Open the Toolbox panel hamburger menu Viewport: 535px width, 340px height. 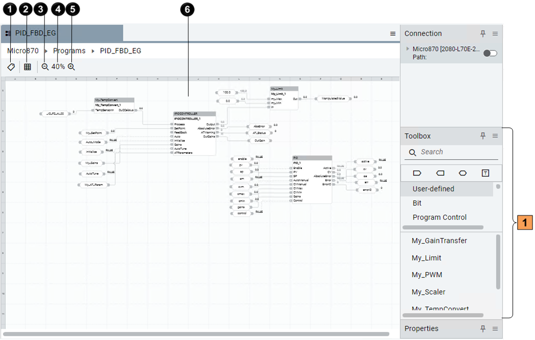(495, 136)
